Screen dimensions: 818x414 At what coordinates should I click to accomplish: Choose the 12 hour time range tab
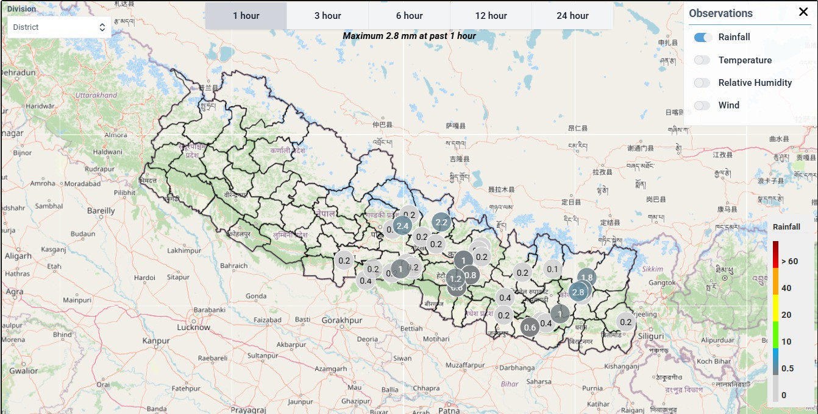point(491,16)
